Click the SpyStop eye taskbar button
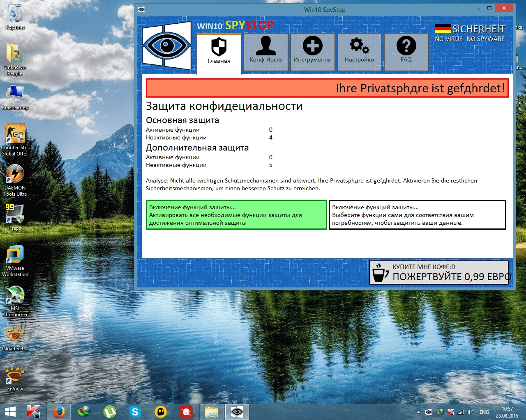The width and height of the screenshot is (526, 420). pos(237,412)
